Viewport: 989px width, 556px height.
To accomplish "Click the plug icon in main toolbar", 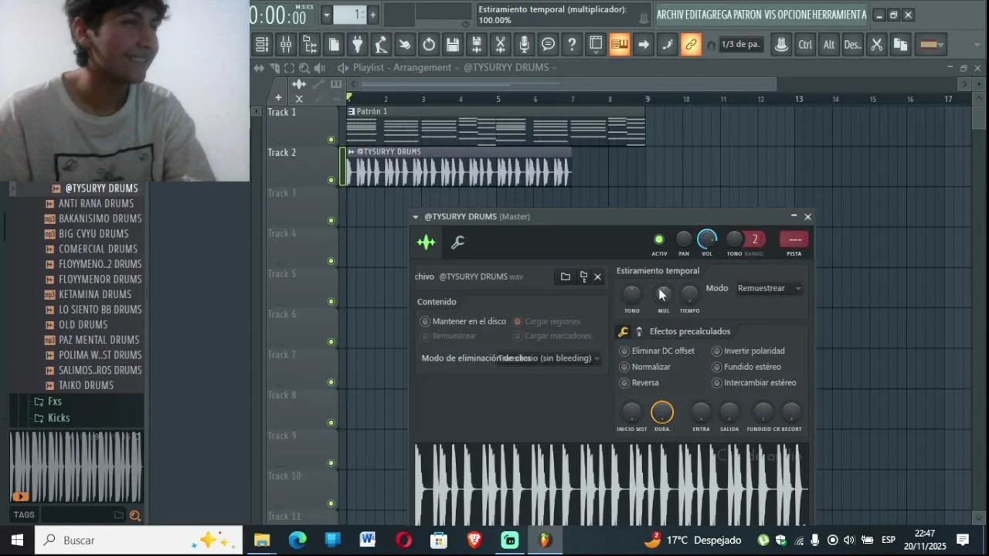I will (x=357, y=45).
